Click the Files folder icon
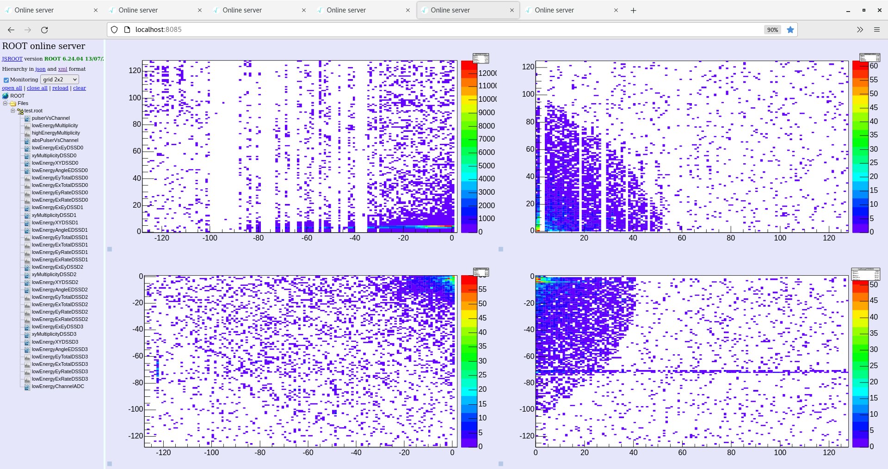Image resolution: width=888 pixels, height=469 pixels. [14, 103]
